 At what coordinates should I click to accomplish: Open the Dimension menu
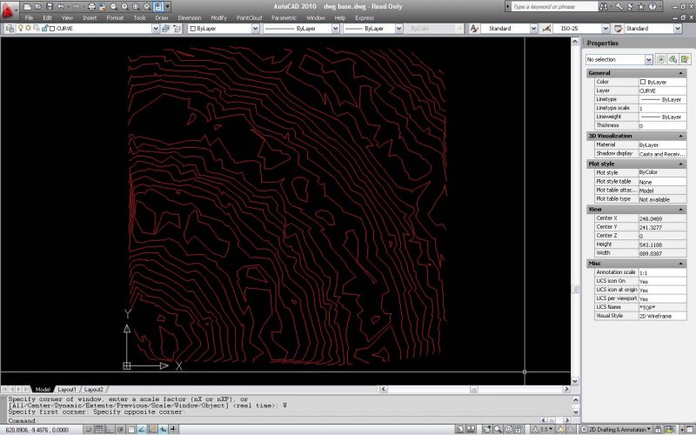189,17
